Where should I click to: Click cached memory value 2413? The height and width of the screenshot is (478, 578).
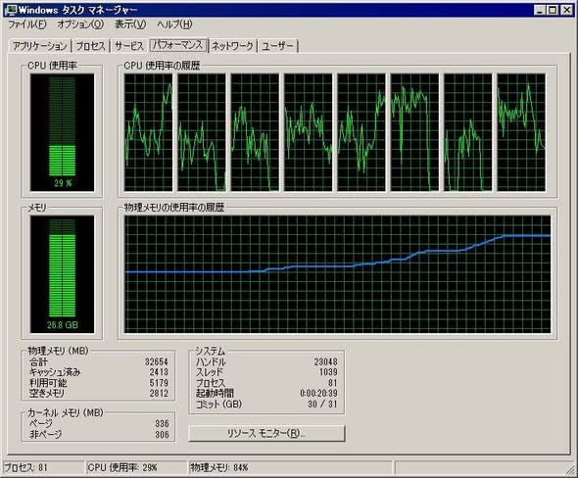(x=159, y=372)
